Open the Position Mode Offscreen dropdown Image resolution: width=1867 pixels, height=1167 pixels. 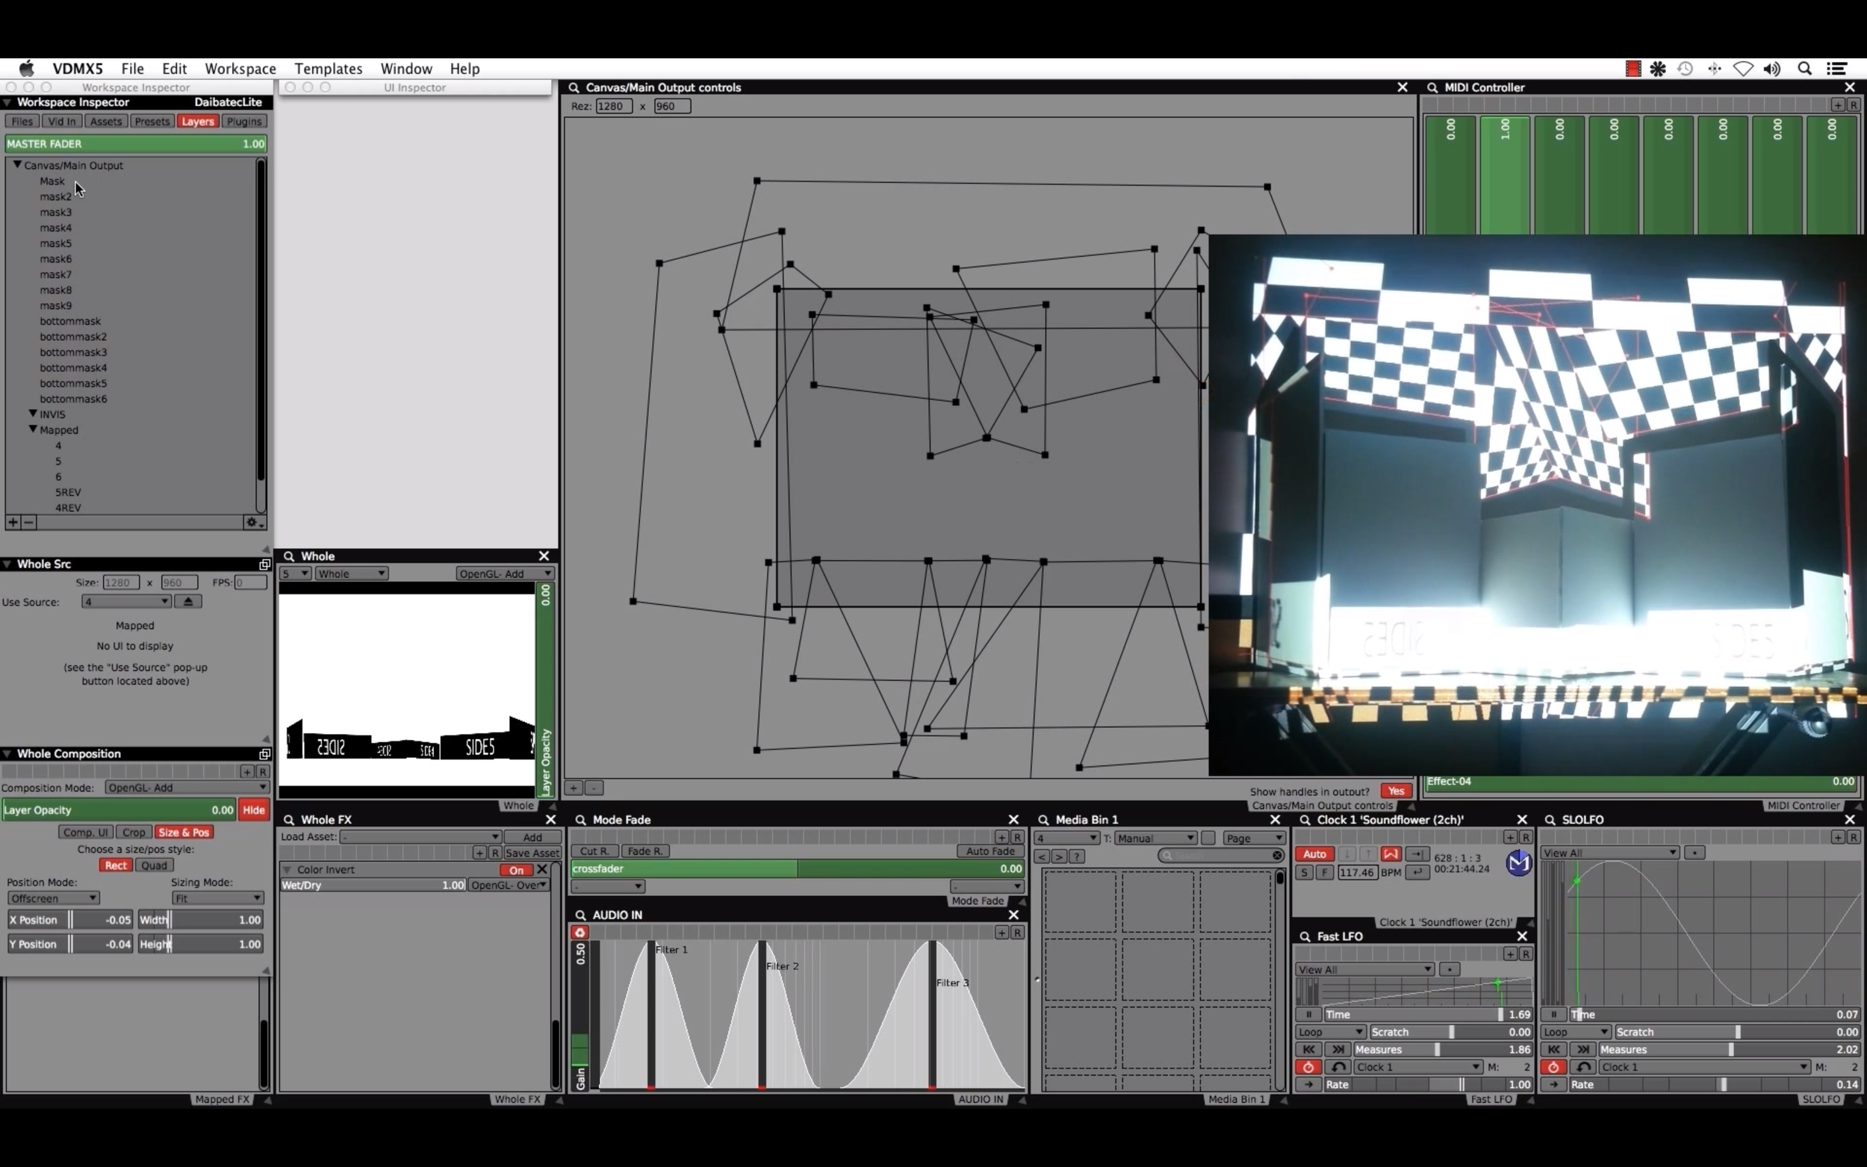53,897
